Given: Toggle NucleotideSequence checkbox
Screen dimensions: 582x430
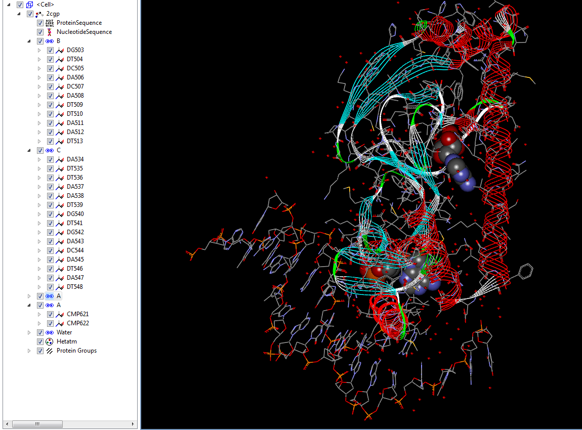Looking at the screenshot, I should point(40,32).
